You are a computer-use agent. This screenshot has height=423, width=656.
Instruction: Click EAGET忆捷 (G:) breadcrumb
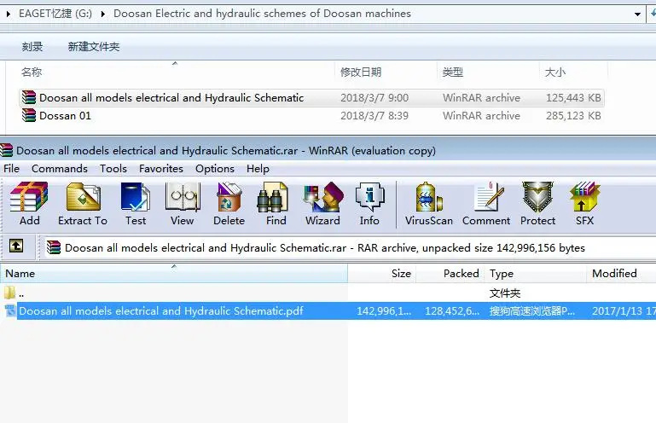pos(55,14)
